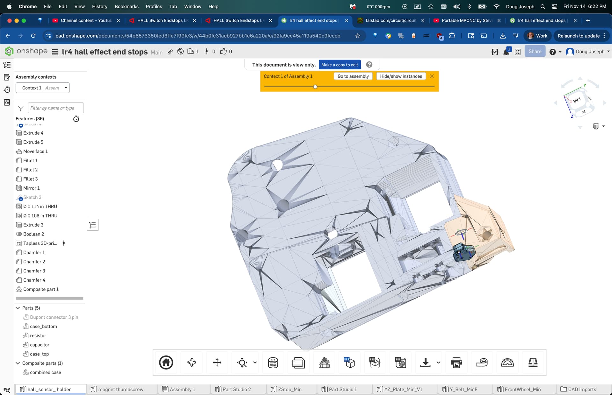Viewport: 612px width, 395px height.
Task: Open the mass properties scale icon
Action: [x=533, y=362]
